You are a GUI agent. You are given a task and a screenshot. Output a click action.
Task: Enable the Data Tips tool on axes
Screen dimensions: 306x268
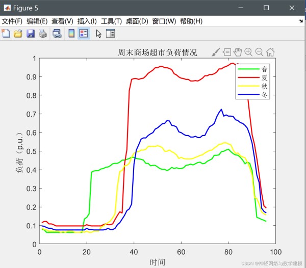coord(227,52)
